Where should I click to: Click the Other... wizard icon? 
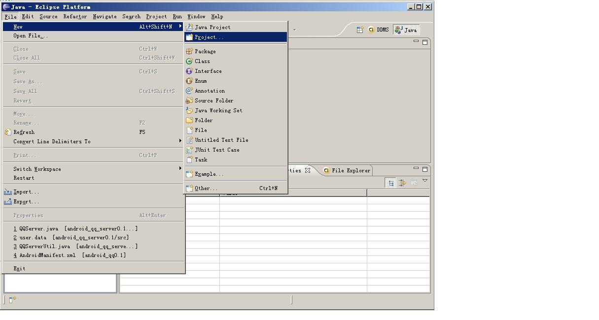(189, 188)
